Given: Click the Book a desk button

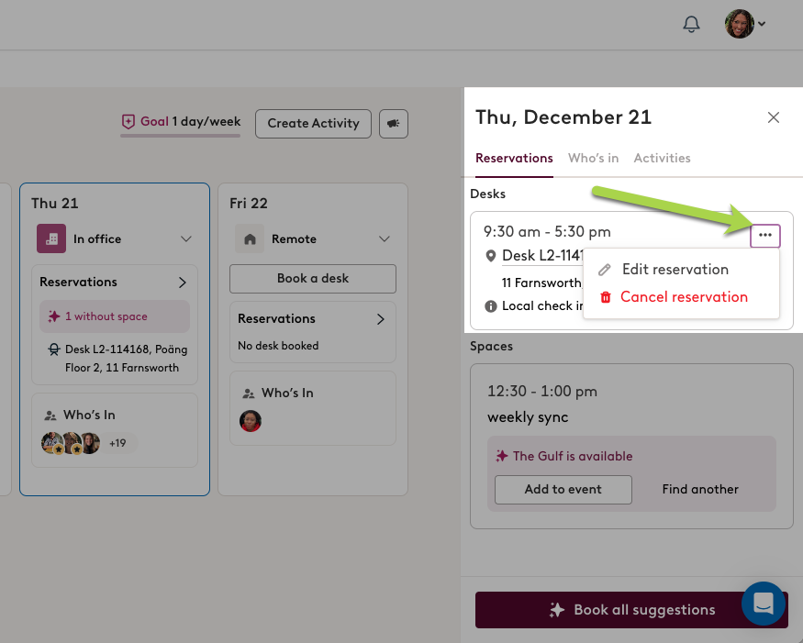Looking at the screenshot, I should [313, 279].
